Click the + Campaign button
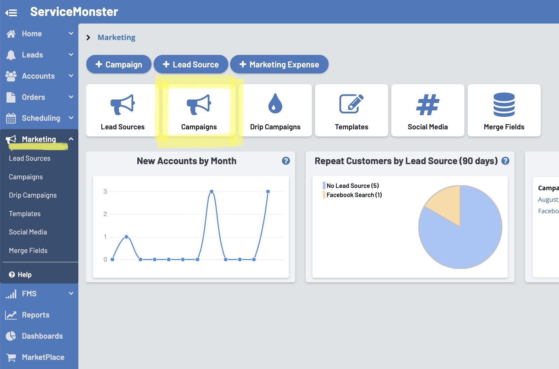 pos(119,64)
